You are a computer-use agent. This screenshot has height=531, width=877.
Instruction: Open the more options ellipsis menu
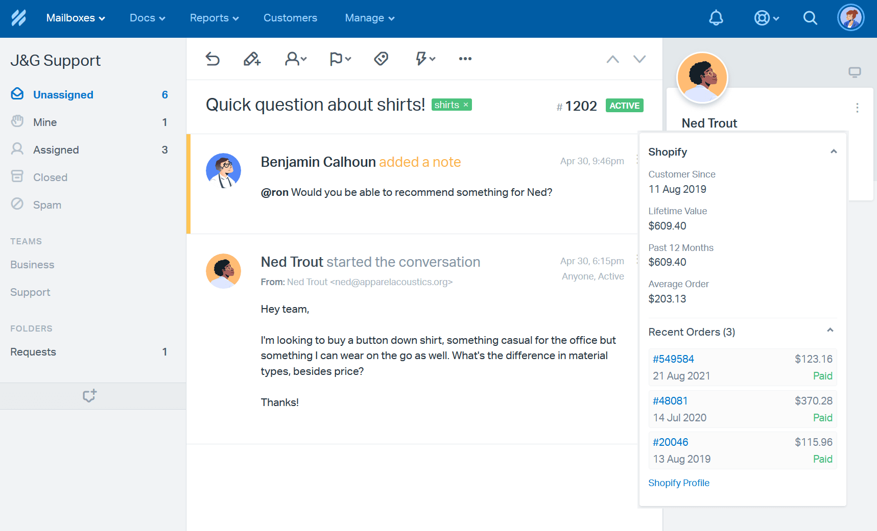(465, 59)
